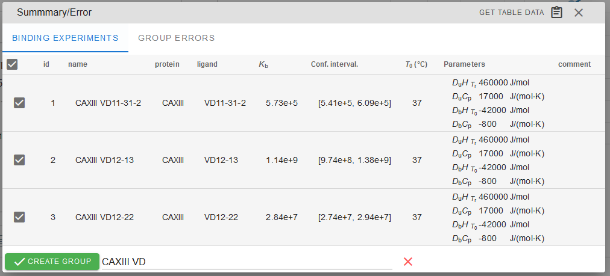Click the name column header
Image resolution: width=610 pixels, height=276 pixels.
(78, 64)
